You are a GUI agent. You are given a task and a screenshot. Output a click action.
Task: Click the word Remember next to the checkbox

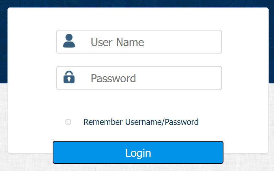tap(103, 122)
